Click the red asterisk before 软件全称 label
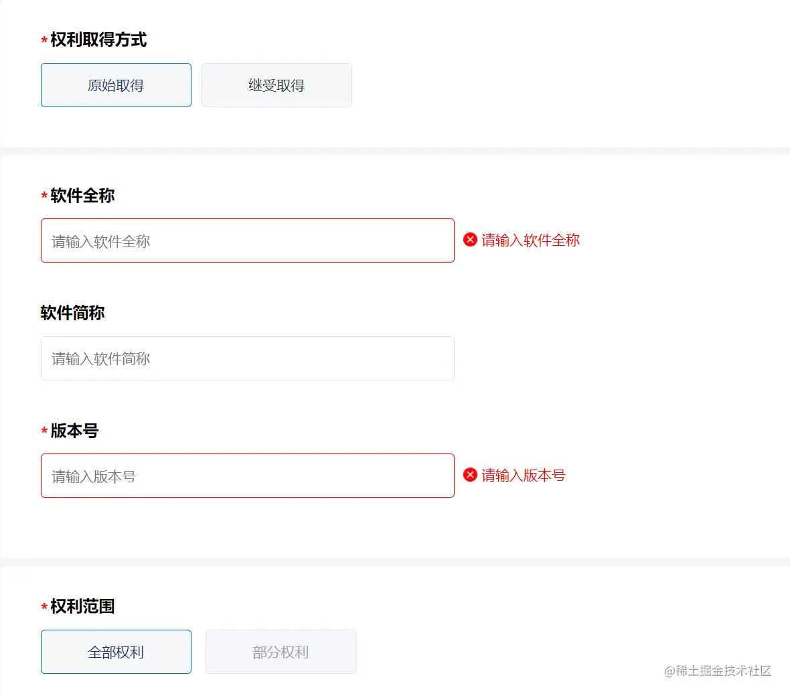Screen dimensions: 790x696 coord(44,197)
